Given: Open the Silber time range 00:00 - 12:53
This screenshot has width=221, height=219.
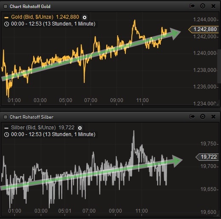Looking at the screenshot, I should pyautogui.click(x=53, y=134).
